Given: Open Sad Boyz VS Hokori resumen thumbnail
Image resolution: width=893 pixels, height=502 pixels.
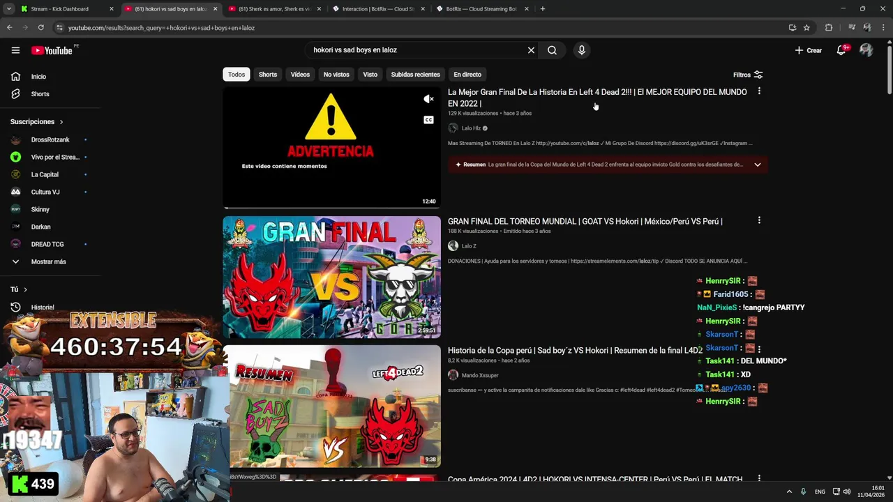Looking at the screenshot, I should [331, 406].
